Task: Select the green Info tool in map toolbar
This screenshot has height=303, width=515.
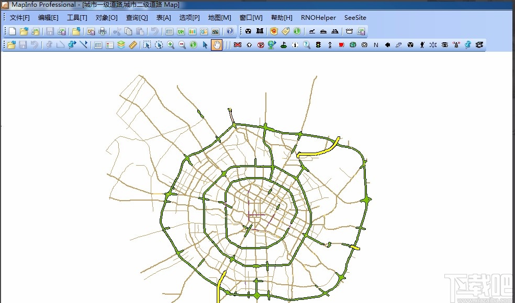Action: pyautogui.click(x=194, y=44)
